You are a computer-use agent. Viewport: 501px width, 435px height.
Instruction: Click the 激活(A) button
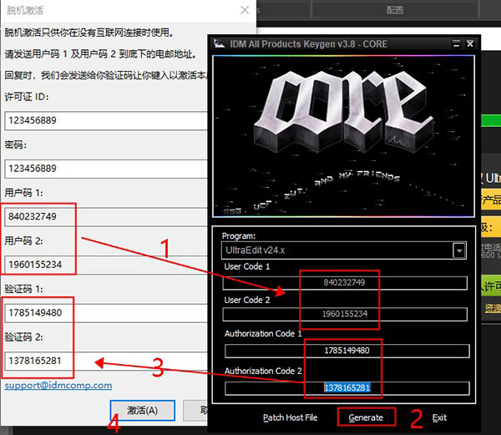(142, 410)
